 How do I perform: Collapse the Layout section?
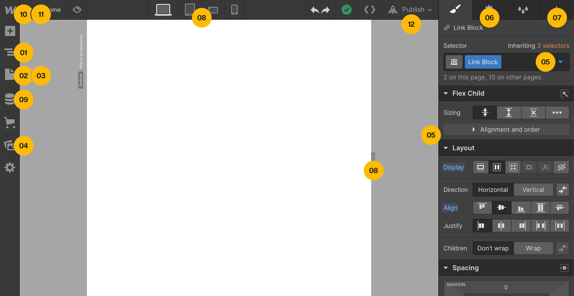[x=446, y=148]
